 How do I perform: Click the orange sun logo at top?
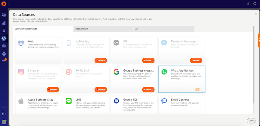[x=4, y=4]
